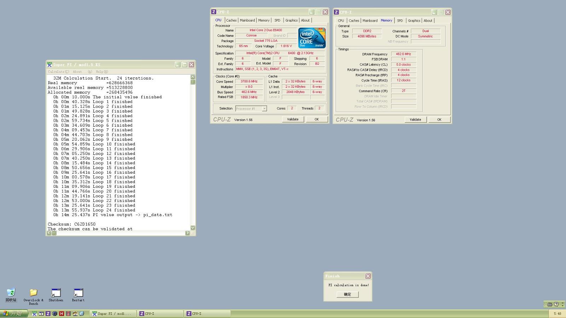The image size is (566, 318).
Task: Click the house-shaped quick launch icon
Action: click(75, 313)
